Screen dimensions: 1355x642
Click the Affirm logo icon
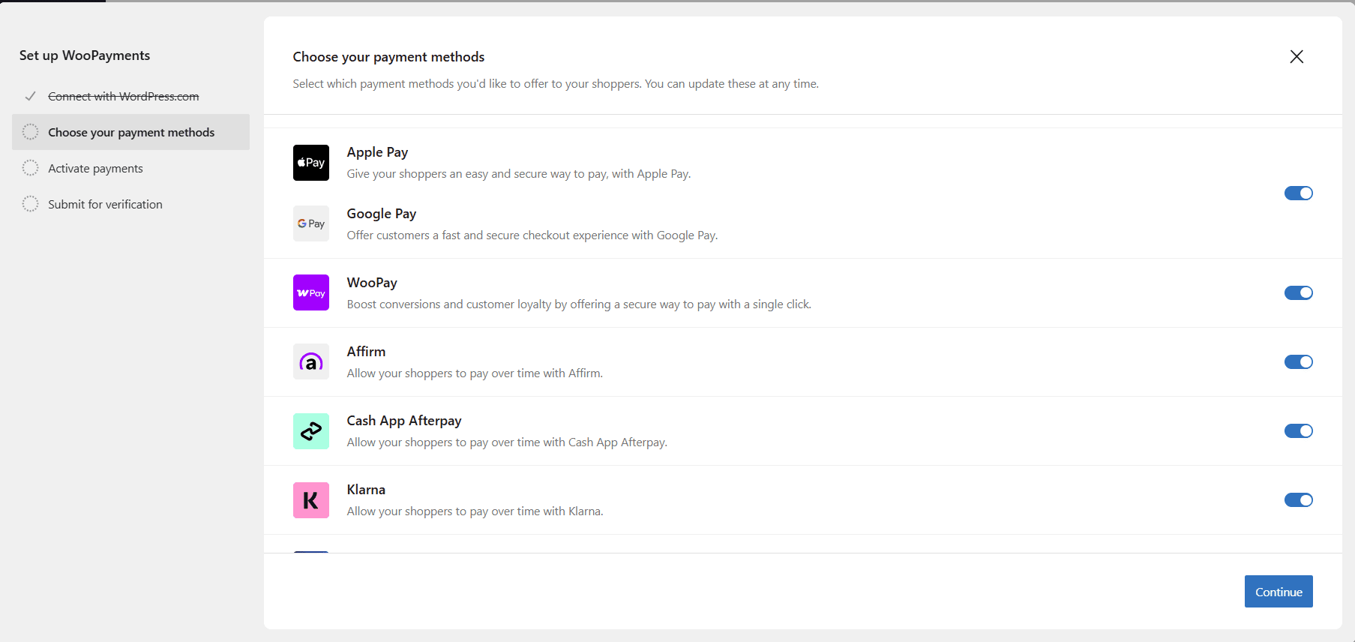[310, 361]
